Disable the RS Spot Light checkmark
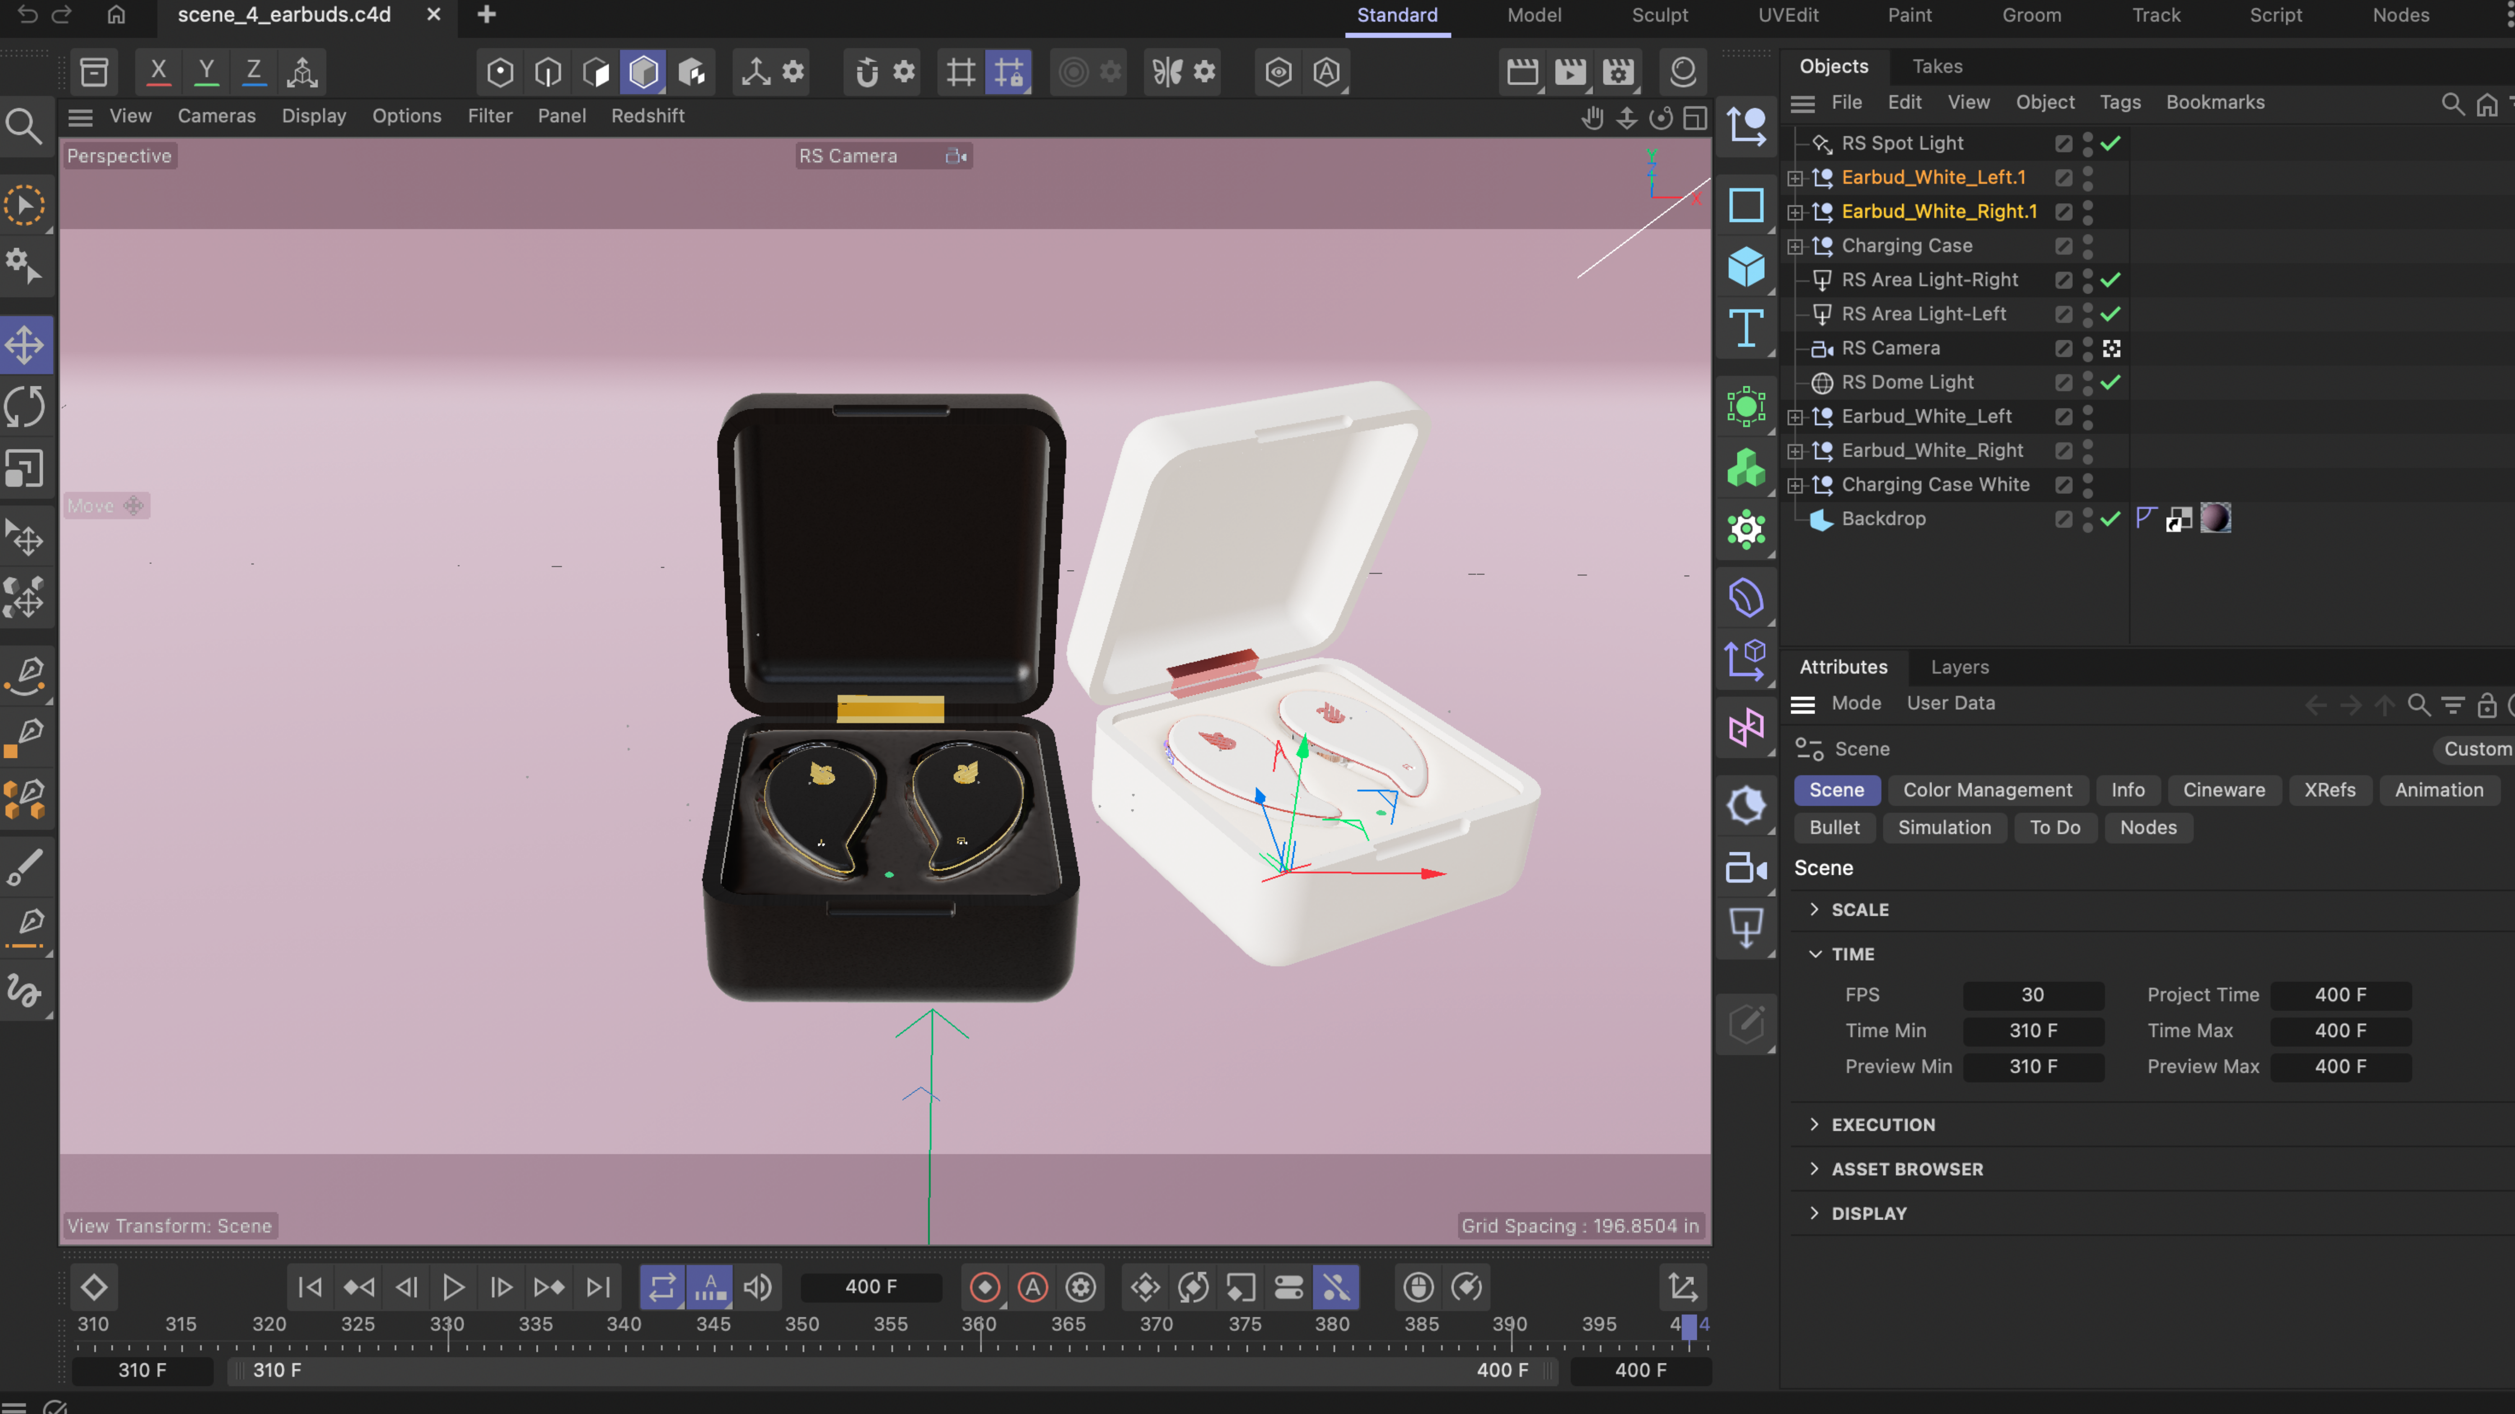The image size is (2515, 1414). [2111, 143]
